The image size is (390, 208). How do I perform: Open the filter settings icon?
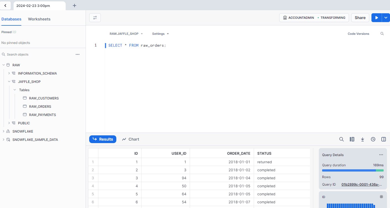[x=95, y=18]
